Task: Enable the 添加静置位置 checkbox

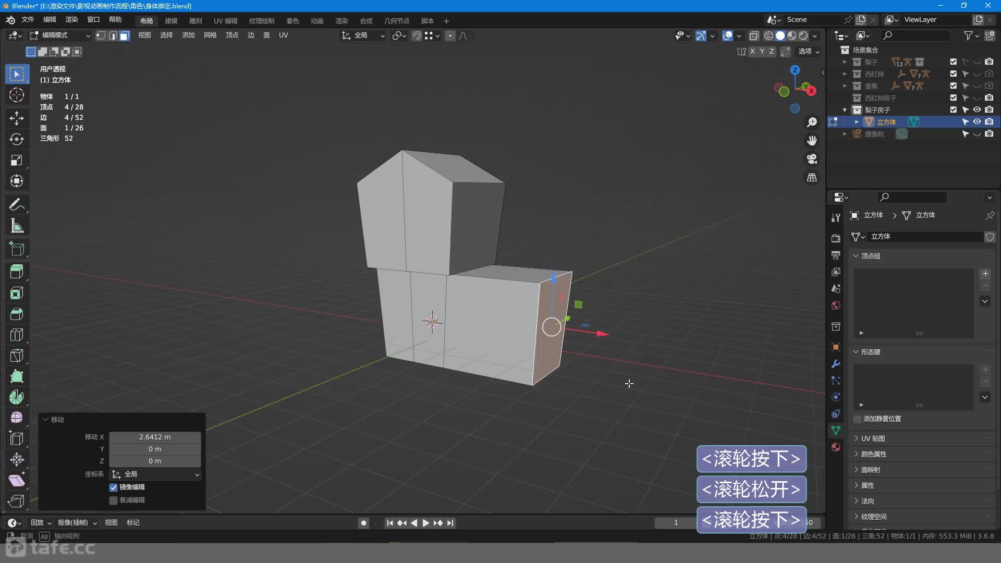Action: coord(857,419)
